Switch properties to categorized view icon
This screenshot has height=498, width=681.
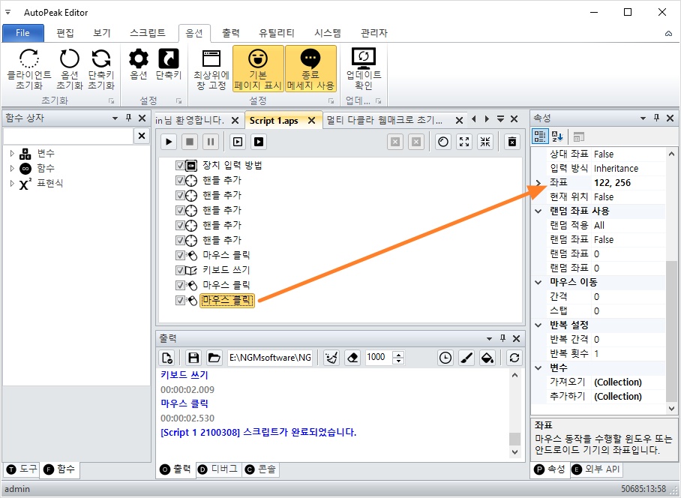coord(540,136)
